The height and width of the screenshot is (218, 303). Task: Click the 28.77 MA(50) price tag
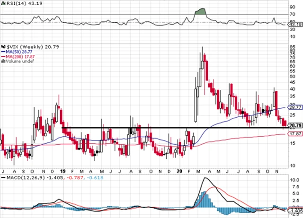point(295,108)
